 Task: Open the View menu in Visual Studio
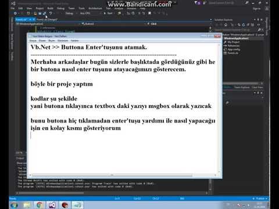29,8
